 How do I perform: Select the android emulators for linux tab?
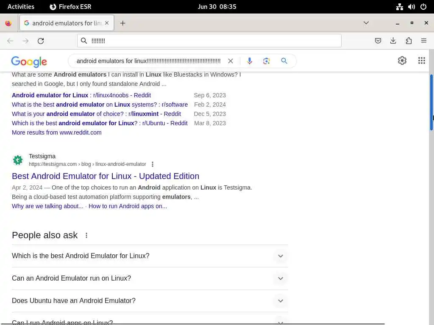click(67, 23)
